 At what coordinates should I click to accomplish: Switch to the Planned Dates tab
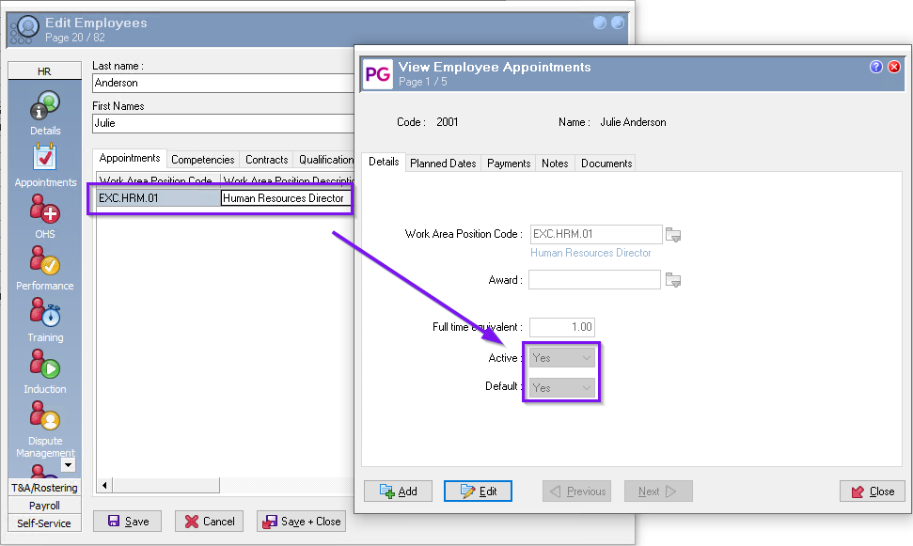[x=443, y=163]
